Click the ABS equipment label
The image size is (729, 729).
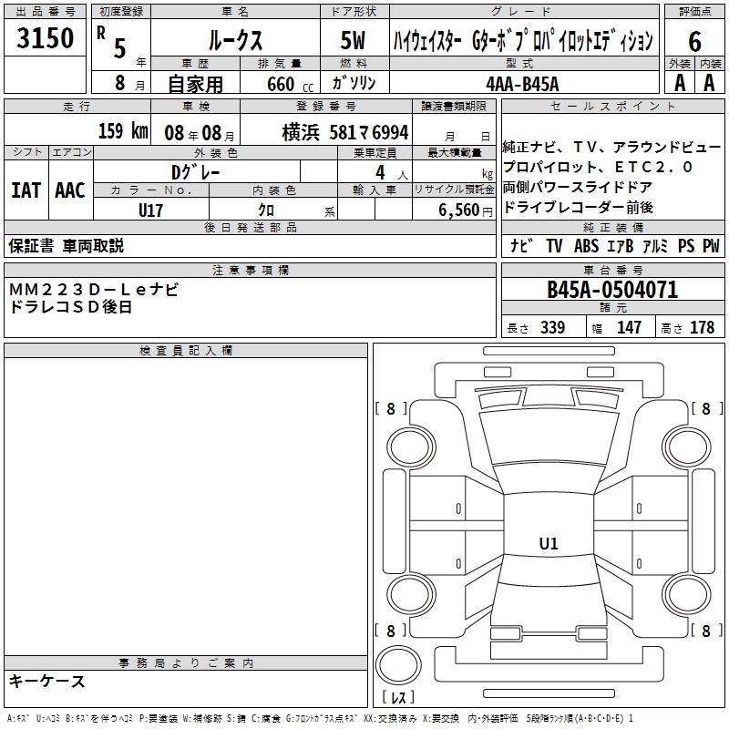coord(586,246)
